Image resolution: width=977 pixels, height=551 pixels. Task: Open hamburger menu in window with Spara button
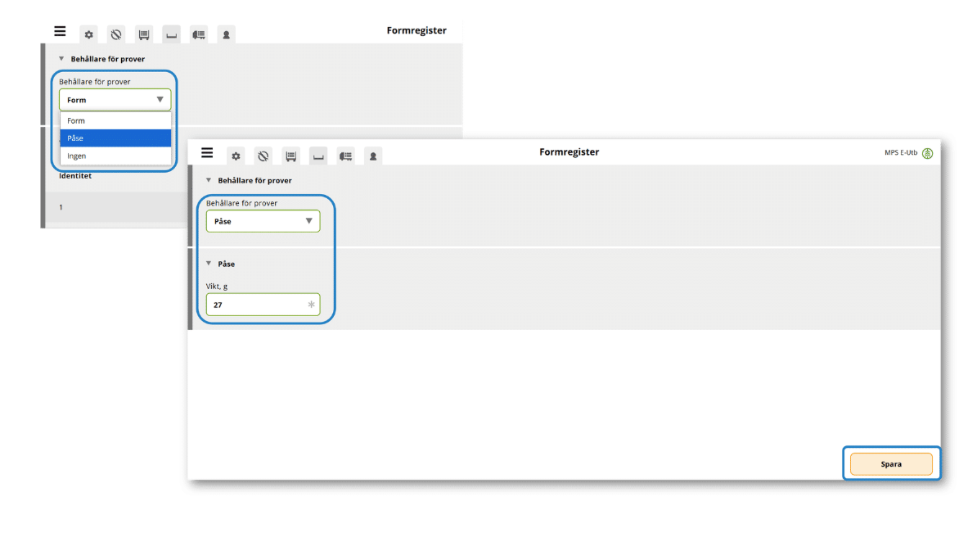point(207,153)
